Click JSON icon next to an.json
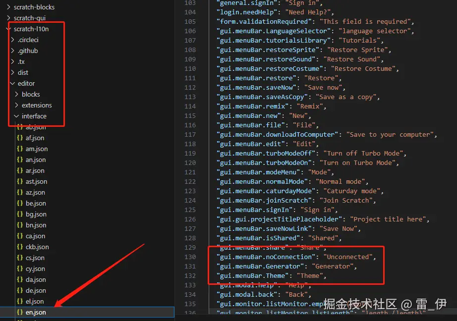This screenshot has width=457, height=321. [x=20, y=160]
